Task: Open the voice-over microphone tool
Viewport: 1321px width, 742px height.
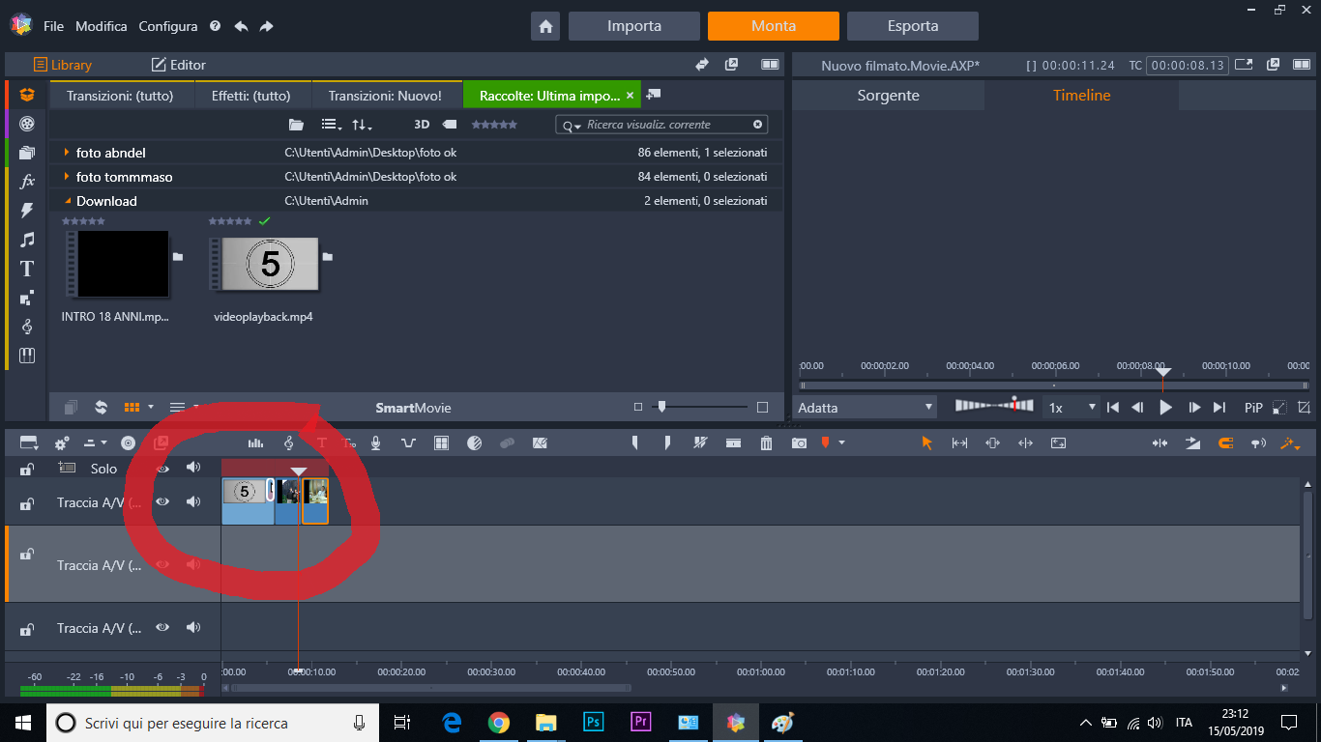Action: (376, 442)
